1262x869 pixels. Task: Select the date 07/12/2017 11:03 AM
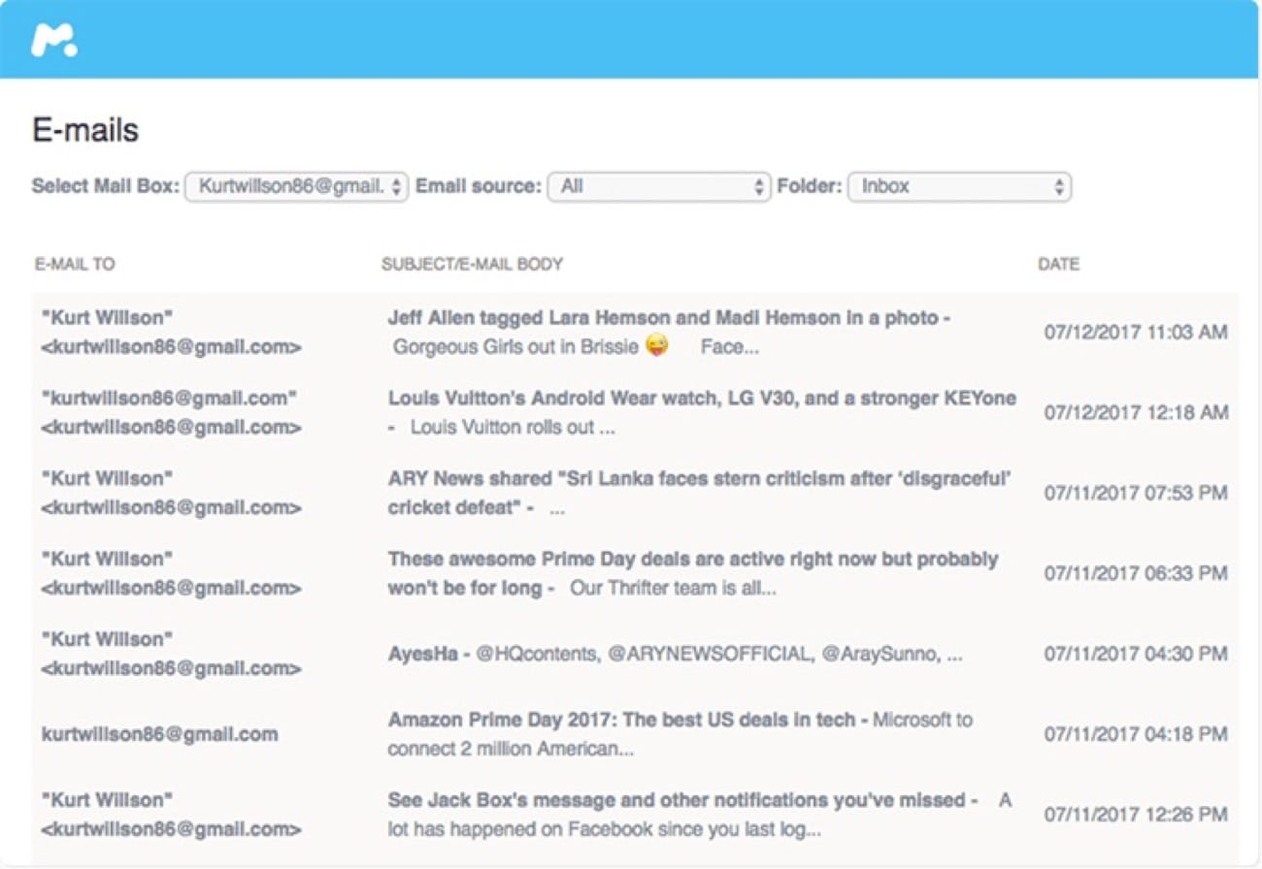pyautogui.click(x=1136, y=333)
